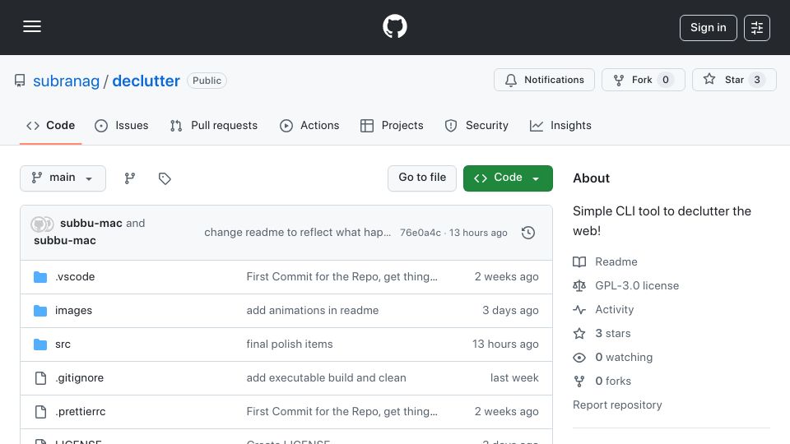Open .prettierrc row's 'First Commit for the Repo' message
Screen dimensions: 790x444
(x=342, y=412)
